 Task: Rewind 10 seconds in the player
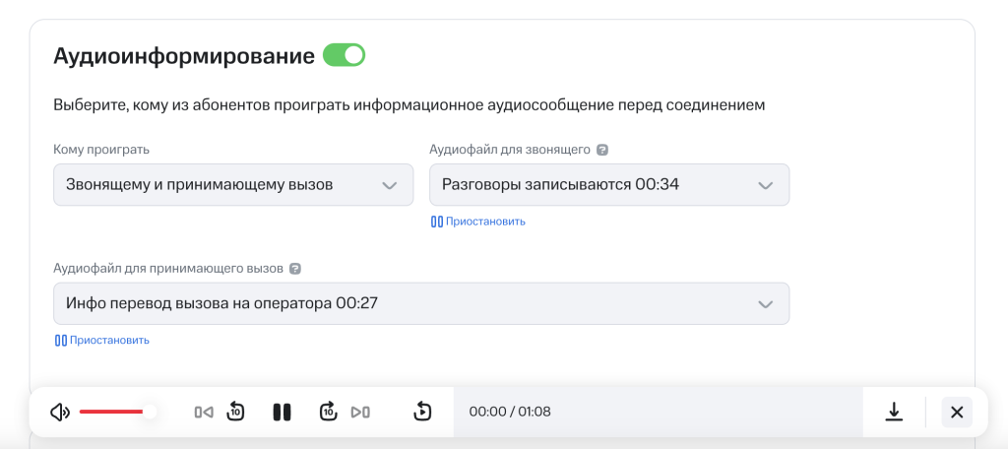[236, 411]
